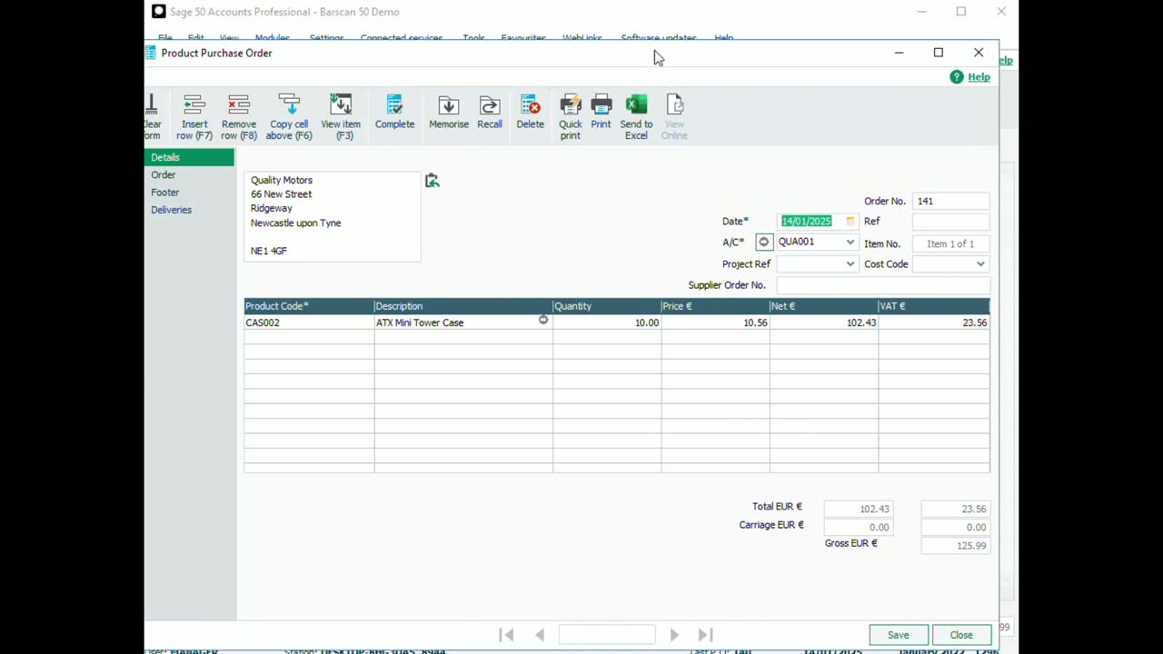Click the A/C supplier lookup icon
Image resolution: width=1163 pixels, height=654 pixels.
(763, 243)
